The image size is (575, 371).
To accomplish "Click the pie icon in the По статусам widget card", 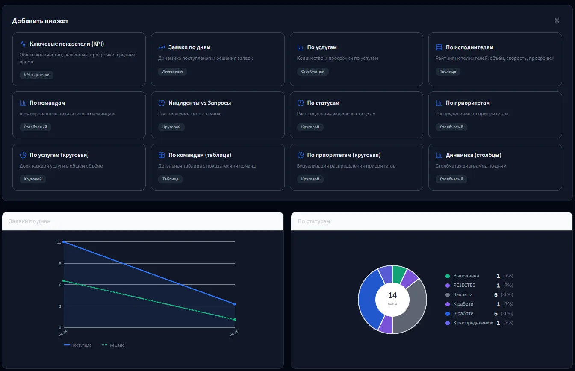I will point(301,103).
